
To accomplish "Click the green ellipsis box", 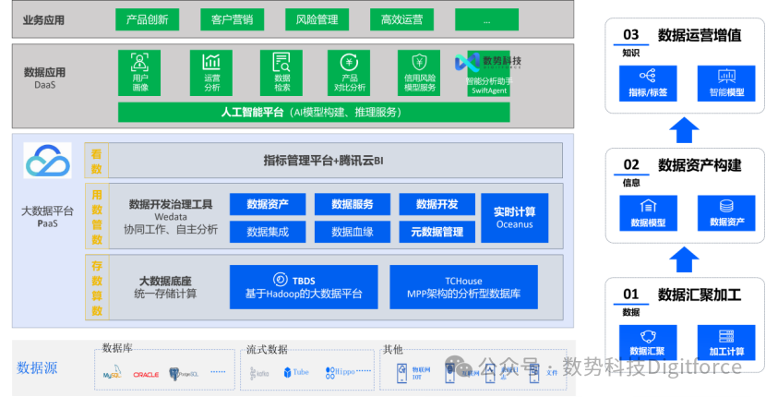I will 486,19.
